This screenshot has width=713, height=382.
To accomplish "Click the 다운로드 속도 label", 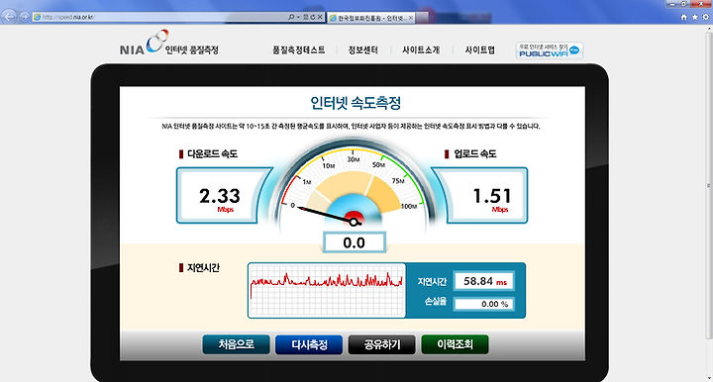I will click(x=212, y=154).
